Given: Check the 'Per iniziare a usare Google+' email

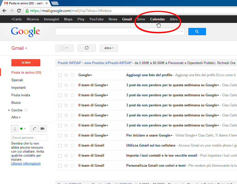Looking at the screenshot, I should (x=60, y=136).
